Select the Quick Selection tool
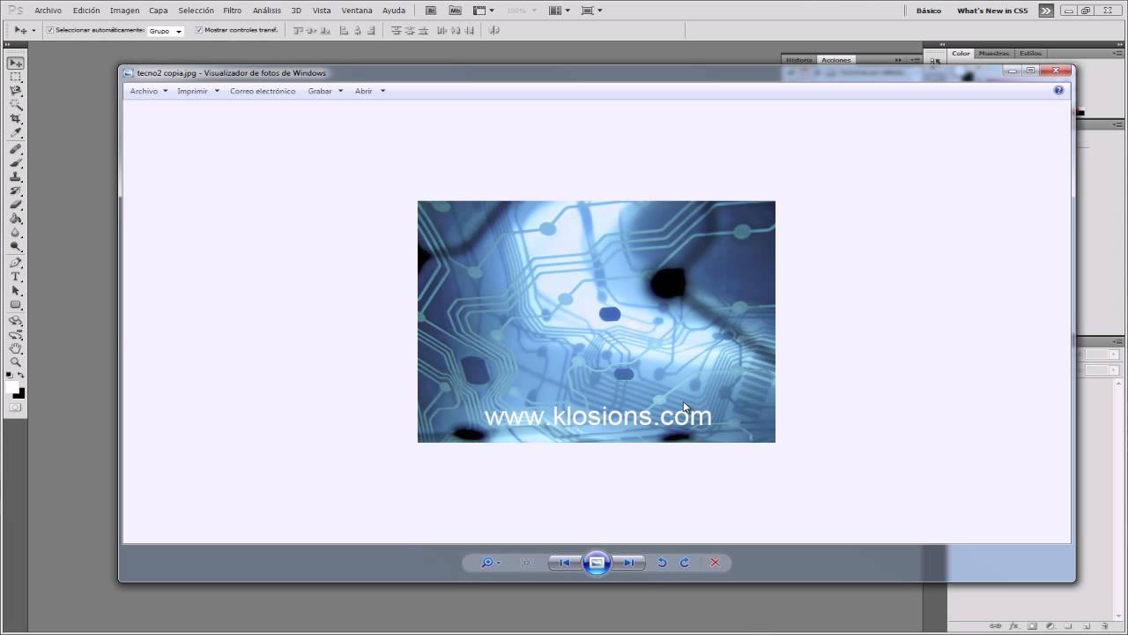The height and width of the screenshot is (635, 1128). 16,105
